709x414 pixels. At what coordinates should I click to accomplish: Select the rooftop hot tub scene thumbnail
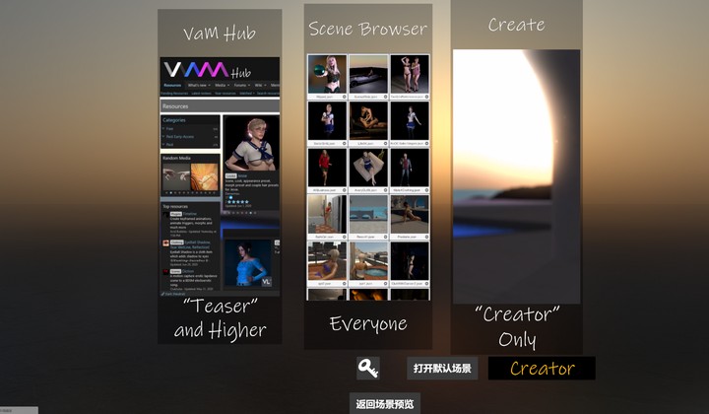click(x=368, y=261)
